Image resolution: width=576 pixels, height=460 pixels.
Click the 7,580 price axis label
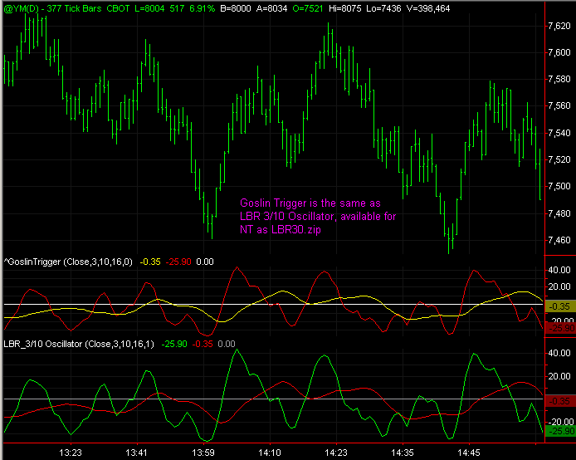tap(559, 79)
